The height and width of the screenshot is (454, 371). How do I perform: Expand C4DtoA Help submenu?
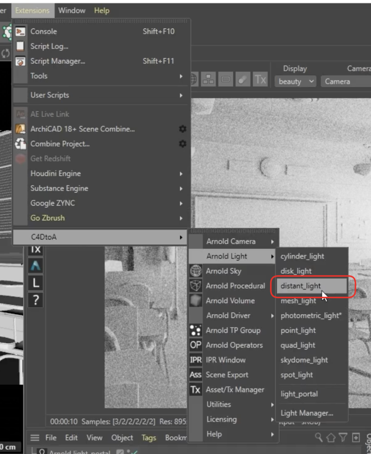click(x=232, y=434)
